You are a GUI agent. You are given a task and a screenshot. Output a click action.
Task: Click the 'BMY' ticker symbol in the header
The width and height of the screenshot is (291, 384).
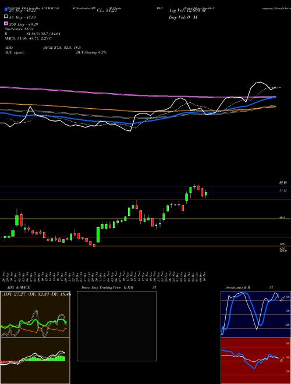coord(159,8)
